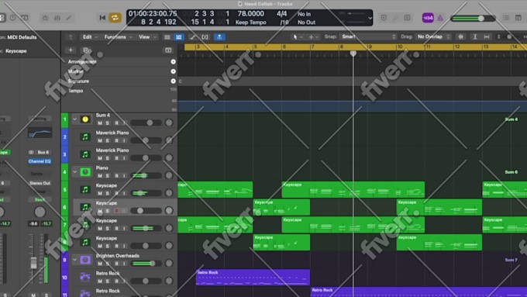Add a new track with the plus button
527x297 pixels.
(71, 50)
